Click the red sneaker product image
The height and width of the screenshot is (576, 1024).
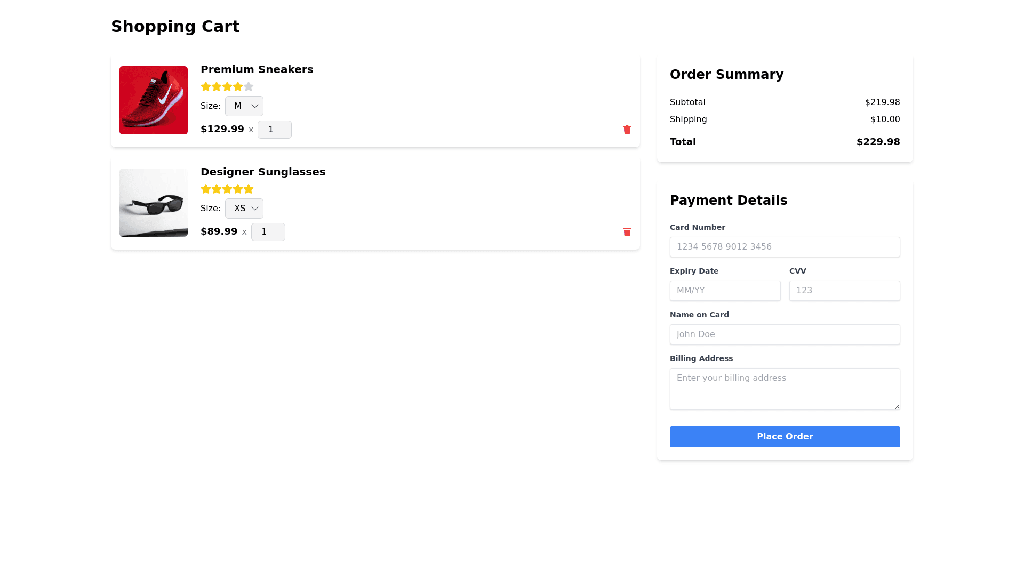(154, 100)
